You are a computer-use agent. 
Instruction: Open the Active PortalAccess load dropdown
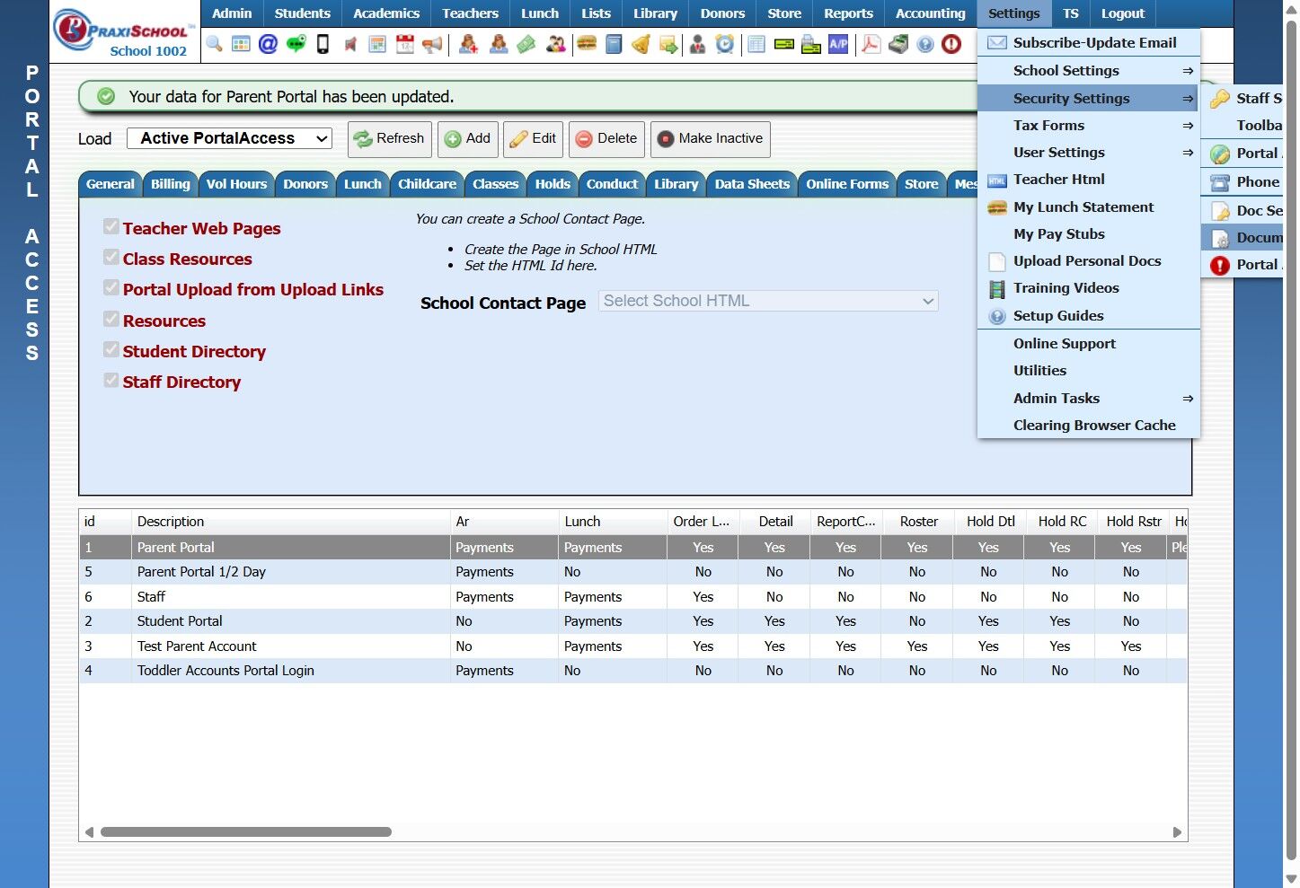tap(230, 138)
